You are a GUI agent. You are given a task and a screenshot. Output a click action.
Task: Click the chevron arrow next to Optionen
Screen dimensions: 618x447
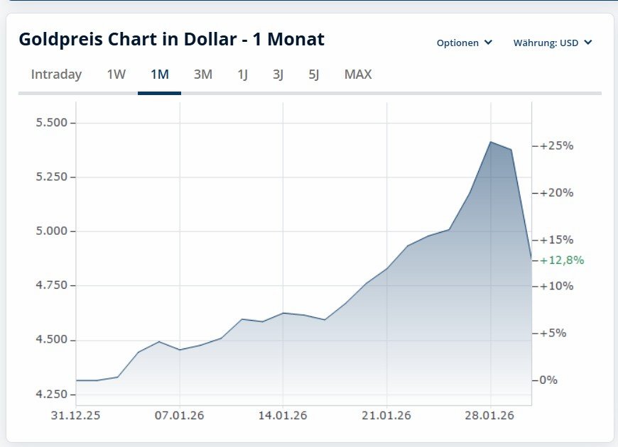point(488,43)
